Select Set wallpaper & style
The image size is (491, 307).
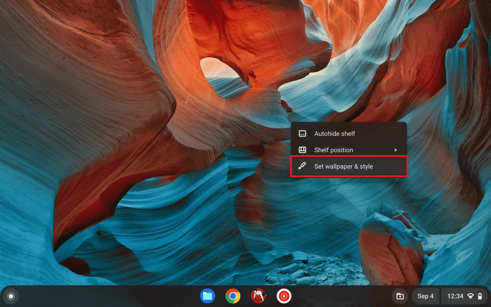(344, 166)
